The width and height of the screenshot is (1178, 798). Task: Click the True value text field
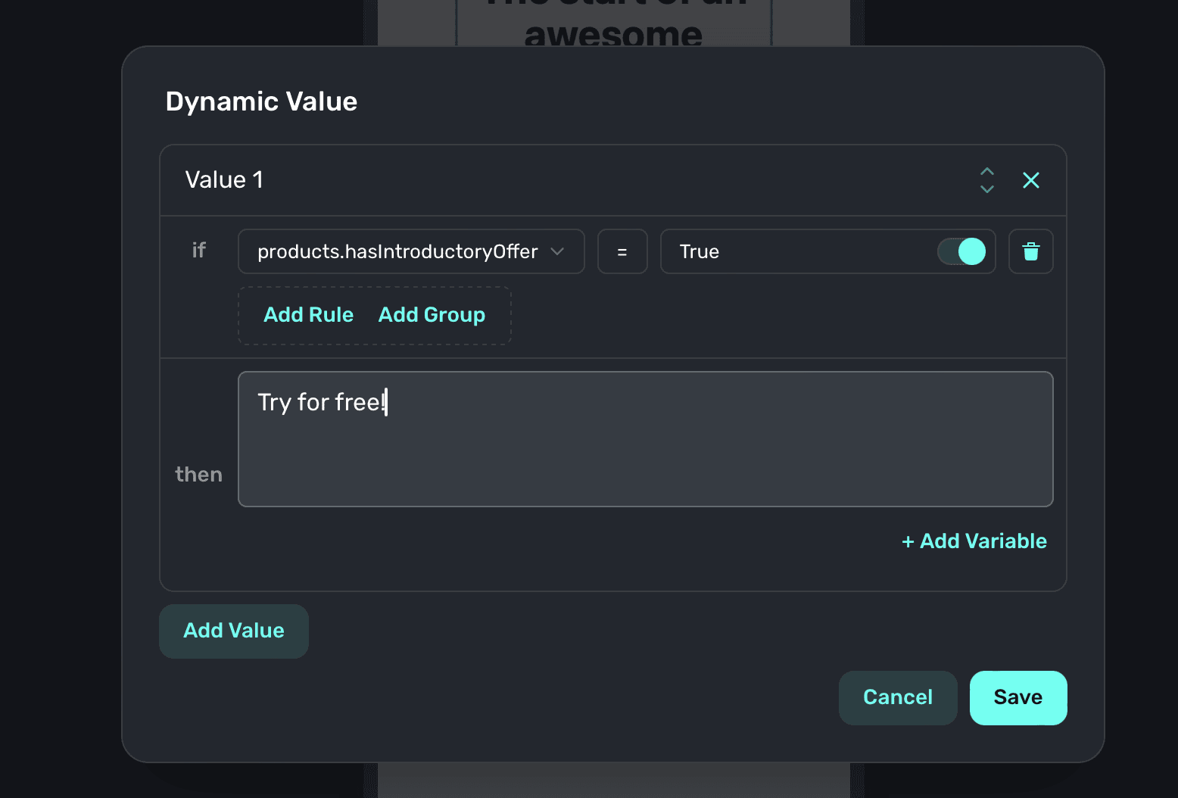click(795, 251)
